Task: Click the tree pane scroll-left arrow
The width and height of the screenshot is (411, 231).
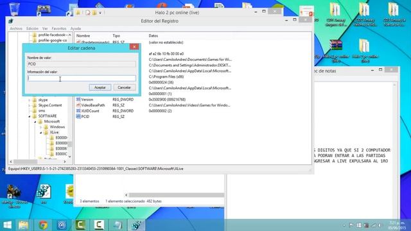Action: 11,162
